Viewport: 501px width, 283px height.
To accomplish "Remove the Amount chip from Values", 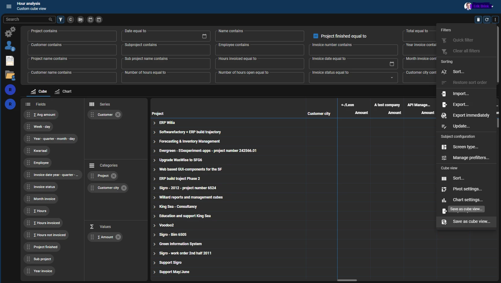I will click(x=118, y=237).
